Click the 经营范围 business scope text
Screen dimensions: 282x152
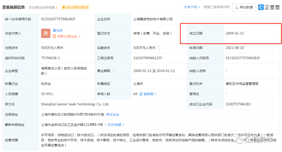click(x=159, y=140)
